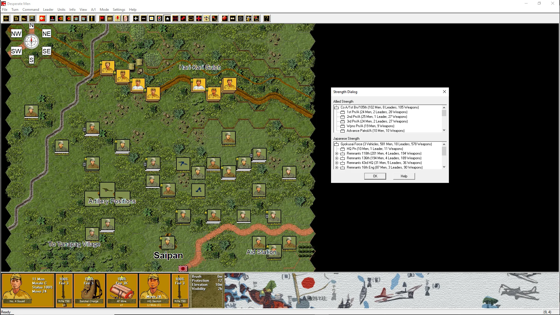560x315 pixels.
Task: Click the question mark help toolbar icon
Action: 267,19
